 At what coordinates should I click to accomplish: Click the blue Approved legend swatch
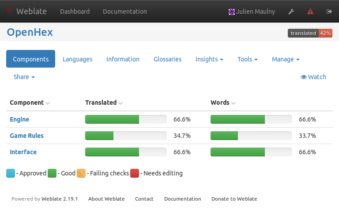click(x=11, y=173)
